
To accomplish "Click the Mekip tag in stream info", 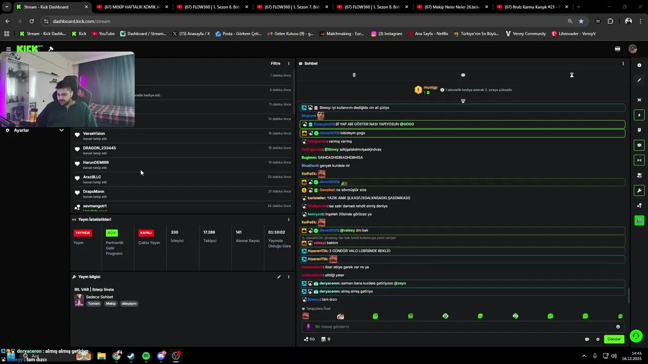I will click(x=111, y=304).
